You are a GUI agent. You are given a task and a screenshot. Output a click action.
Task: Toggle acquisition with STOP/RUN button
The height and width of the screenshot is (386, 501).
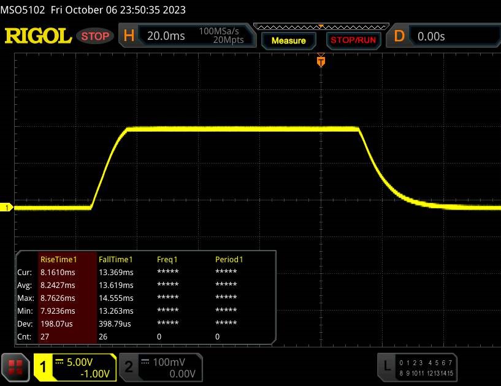[353, 40]
